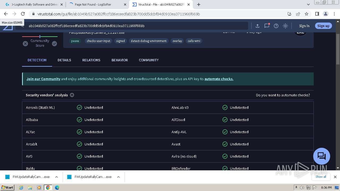The width and height of the screenshot is (340, 191).
Task: Open the Chrome three-dot menu
Action: pos(334,14)
